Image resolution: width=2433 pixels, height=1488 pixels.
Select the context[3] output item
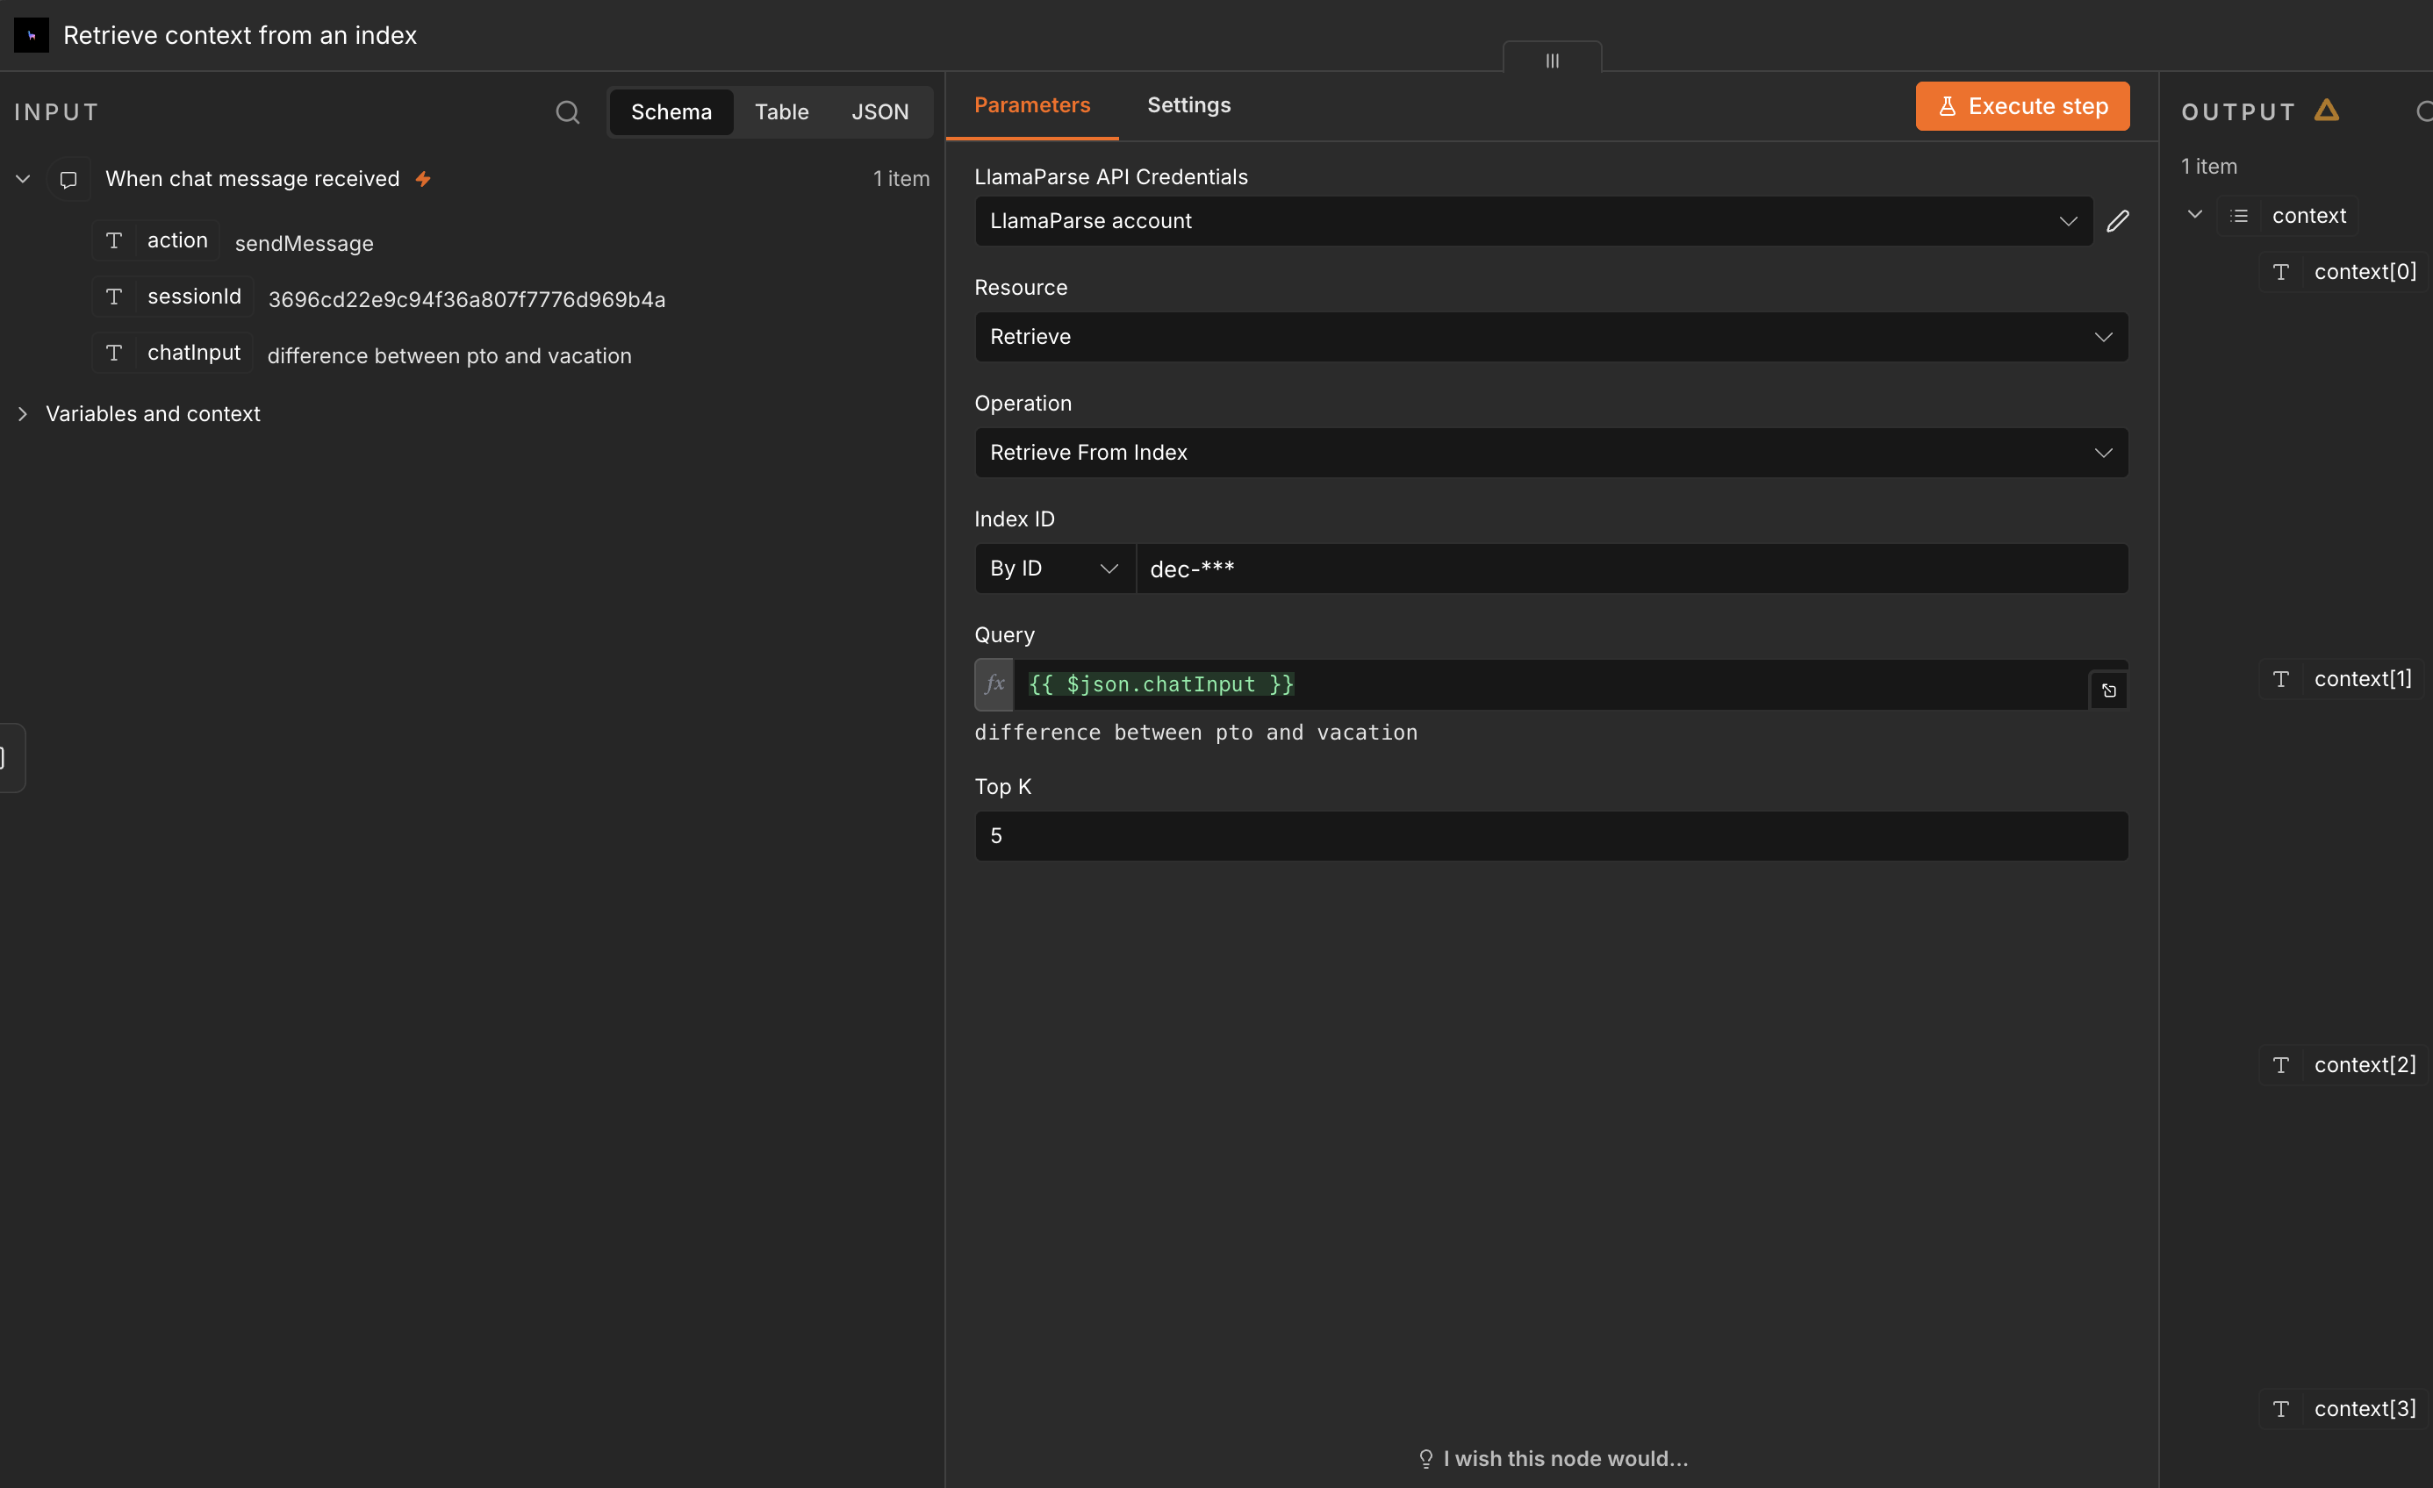2344,1409
